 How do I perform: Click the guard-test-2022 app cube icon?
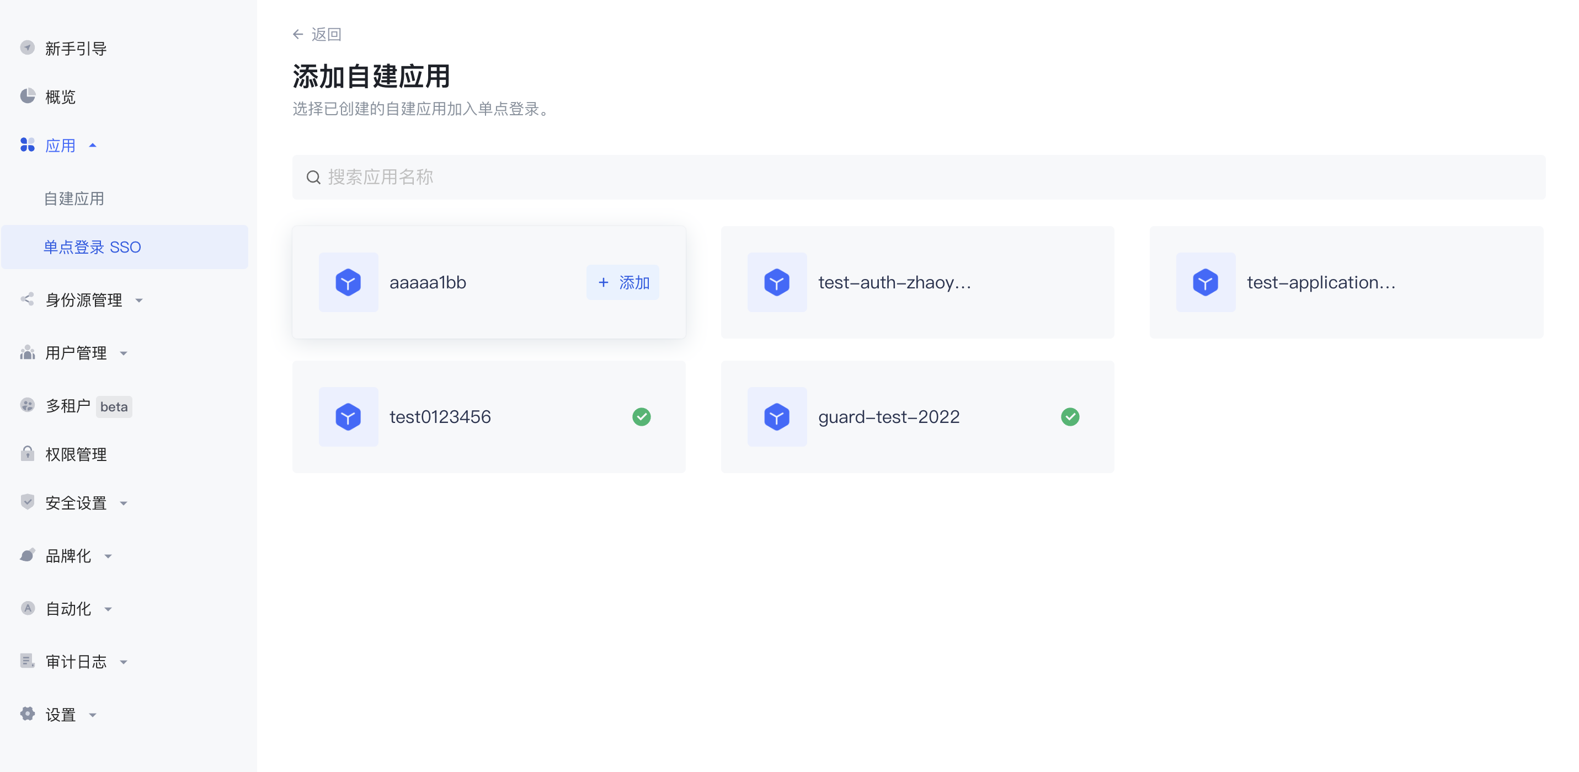[777, 417]
